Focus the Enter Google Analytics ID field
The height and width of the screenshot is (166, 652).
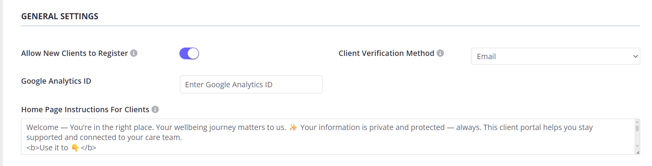click(251, 84)
